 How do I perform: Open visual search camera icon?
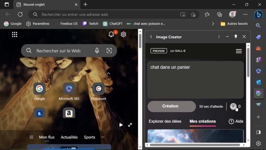pyautogui.click(x=109, y=50)
